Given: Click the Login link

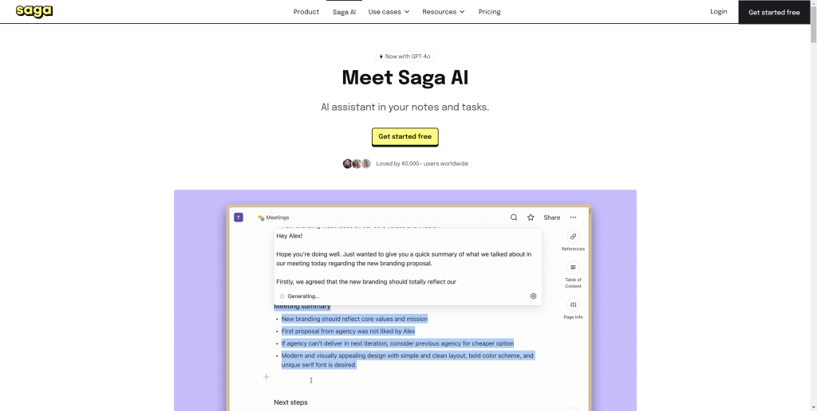Looking at the screenshot, I should (719, 11).
